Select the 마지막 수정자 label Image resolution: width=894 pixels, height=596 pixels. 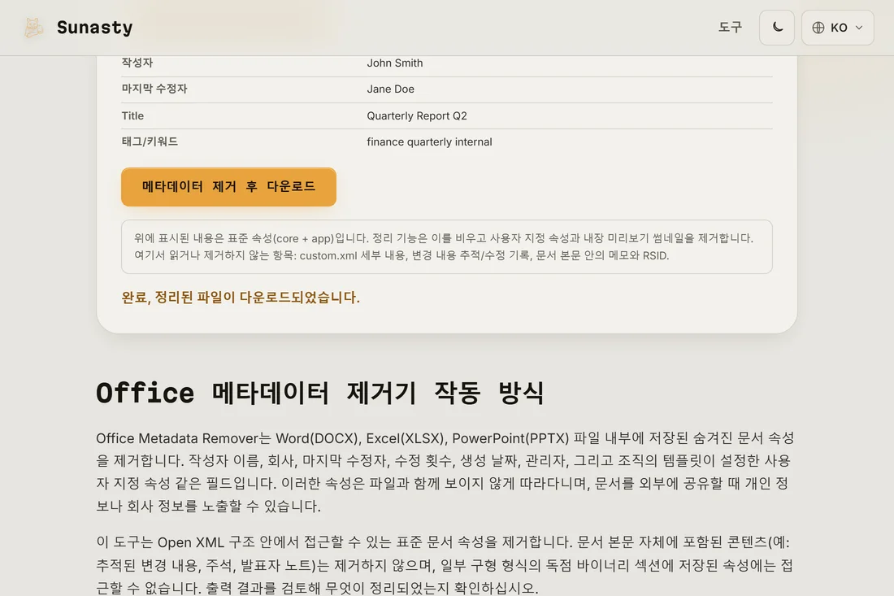tap(154, 89)
